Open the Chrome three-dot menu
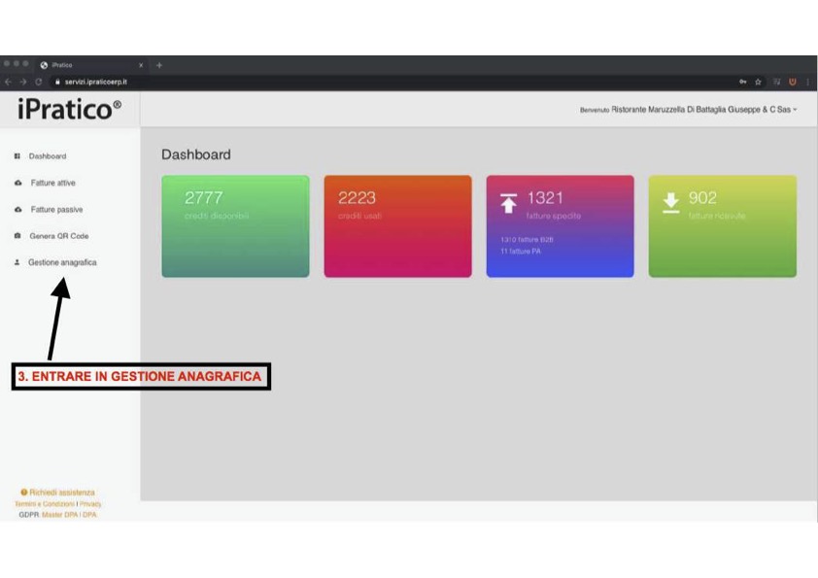818x578 pixels. pyautogui.click(x=807, y=82)
